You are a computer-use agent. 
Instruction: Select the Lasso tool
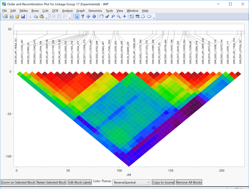[x=113, y=16]
